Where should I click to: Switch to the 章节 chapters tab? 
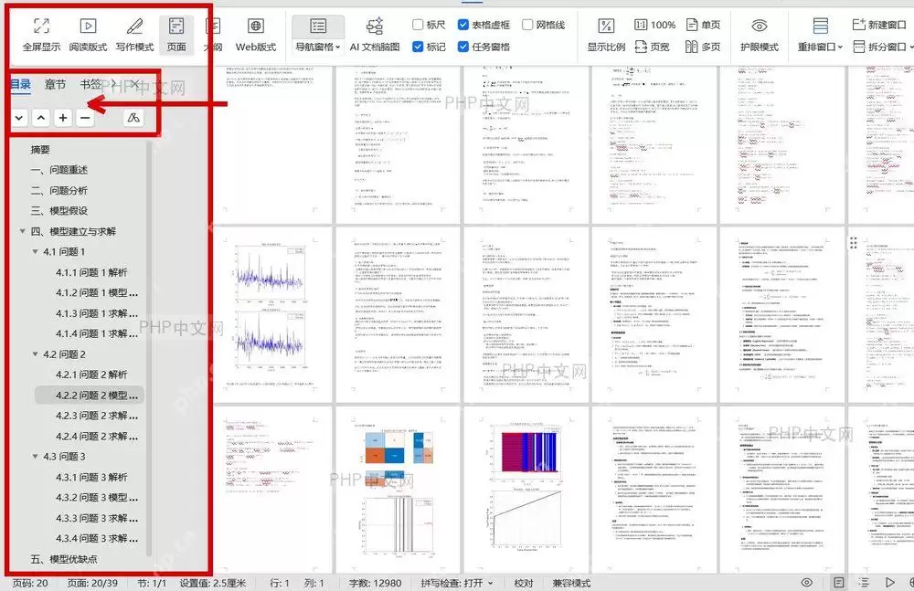[56, 85]
